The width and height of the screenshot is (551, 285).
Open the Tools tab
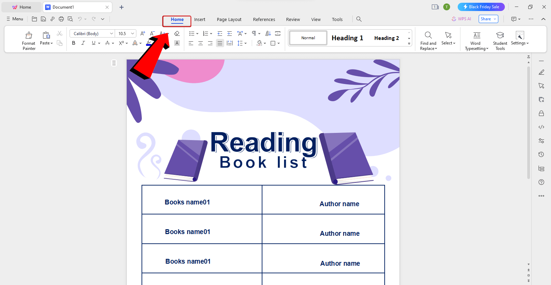pos(337,20)
